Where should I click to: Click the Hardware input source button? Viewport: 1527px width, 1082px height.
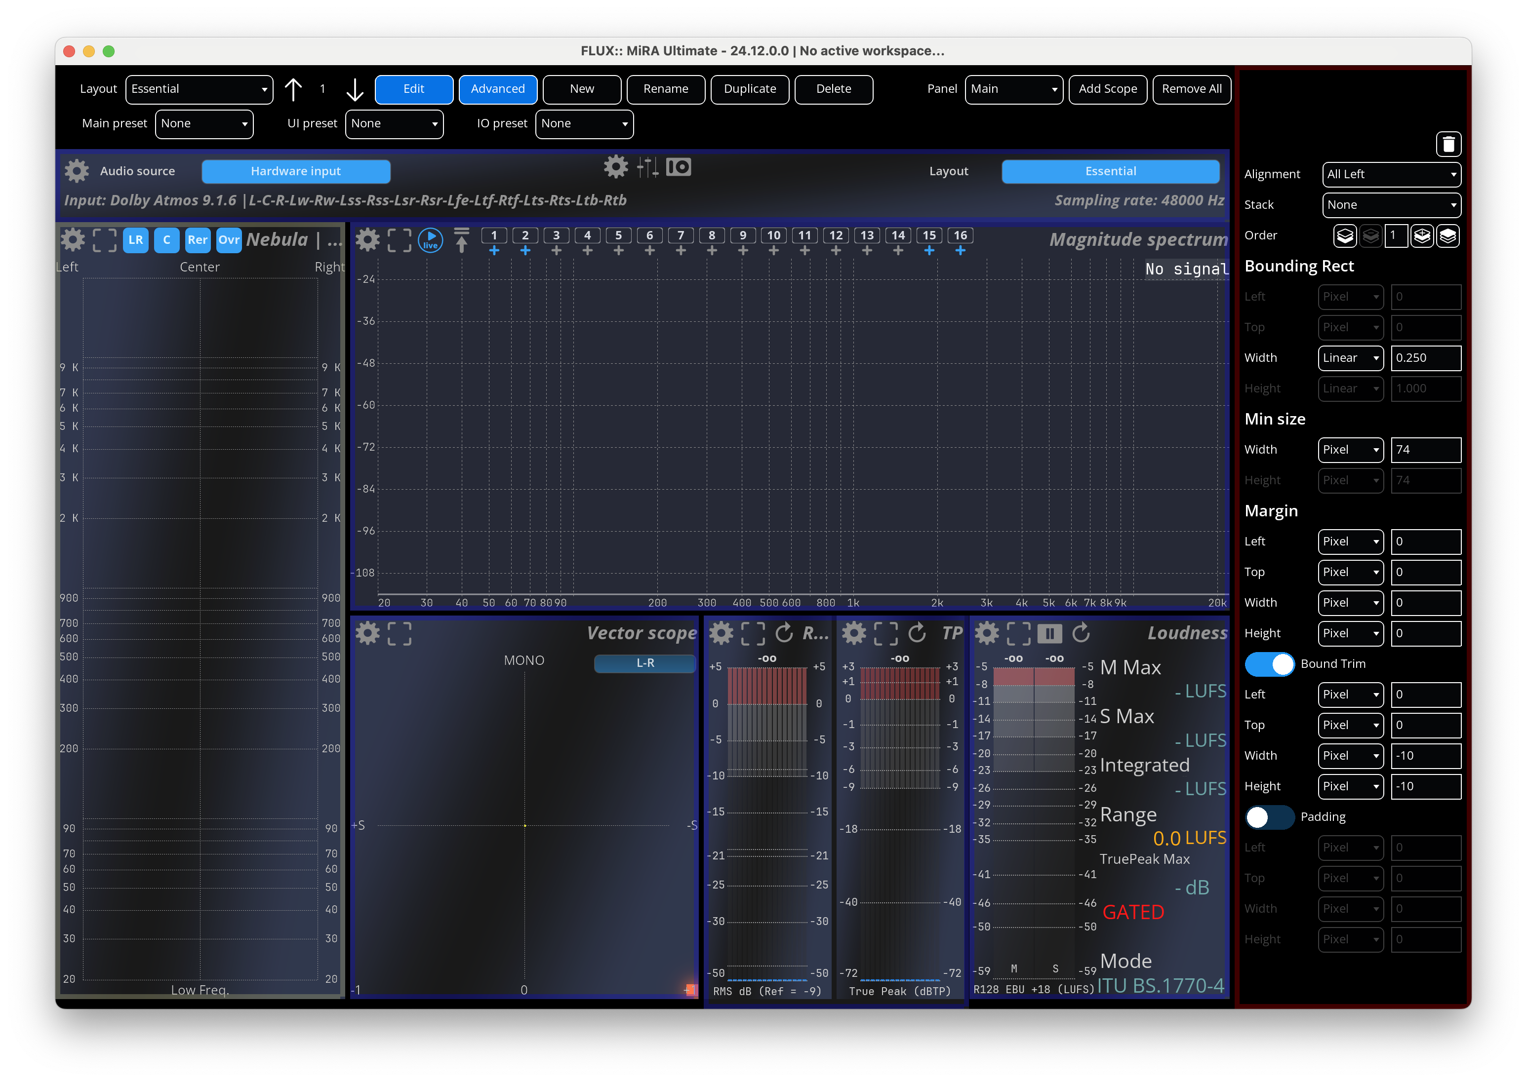tap(295, 171)
